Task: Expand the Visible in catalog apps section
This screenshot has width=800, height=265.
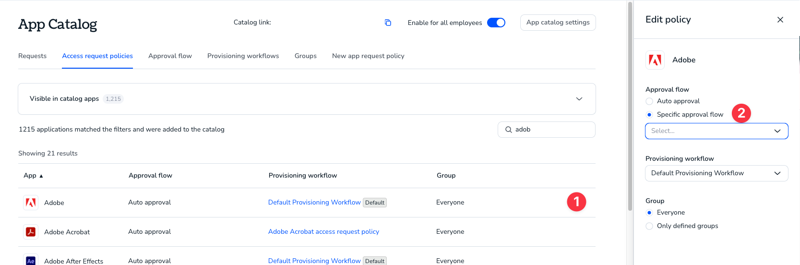Action: pos(579,99)
